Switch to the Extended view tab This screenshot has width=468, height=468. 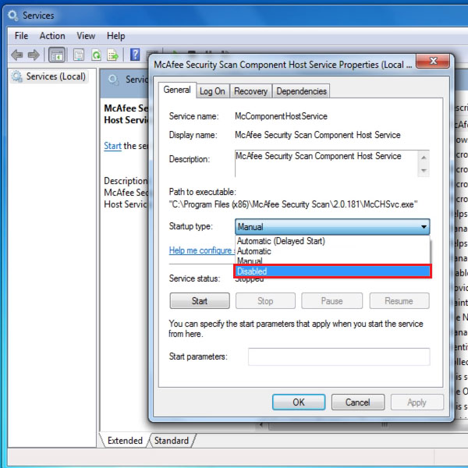[125, 441]
